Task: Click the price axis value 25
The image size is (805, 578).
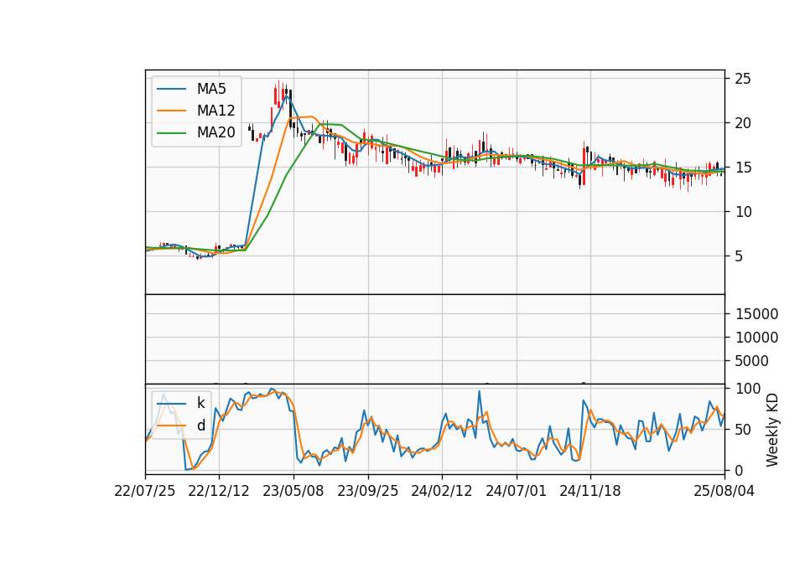Action: 743,79
